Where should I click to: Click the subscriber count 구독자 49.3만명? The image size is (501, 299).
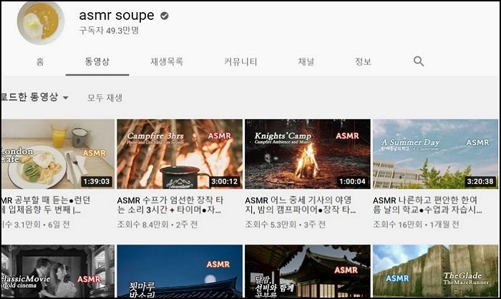coord(109,31)
